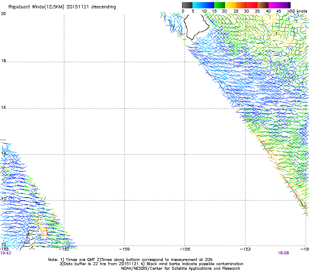
Task: Click the 'Data buffer is 22 hrs' note
Action: [151, 264]
